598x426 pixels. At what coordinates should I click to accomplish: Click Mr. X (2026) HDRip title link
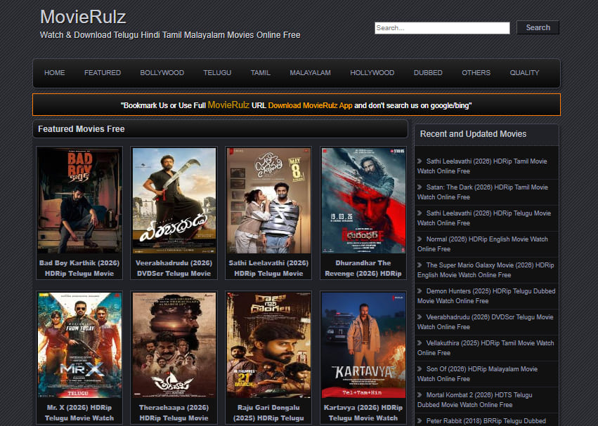79,413
